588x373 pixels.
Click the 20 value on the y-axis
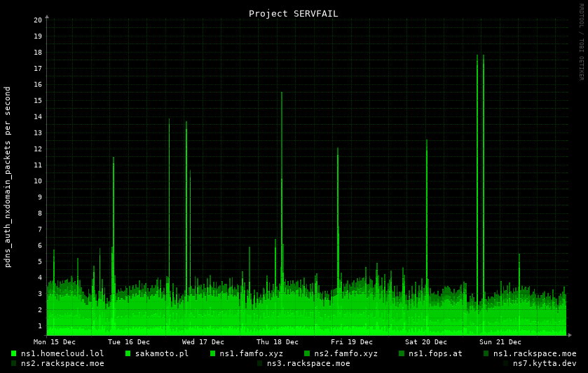coord(38,20)
